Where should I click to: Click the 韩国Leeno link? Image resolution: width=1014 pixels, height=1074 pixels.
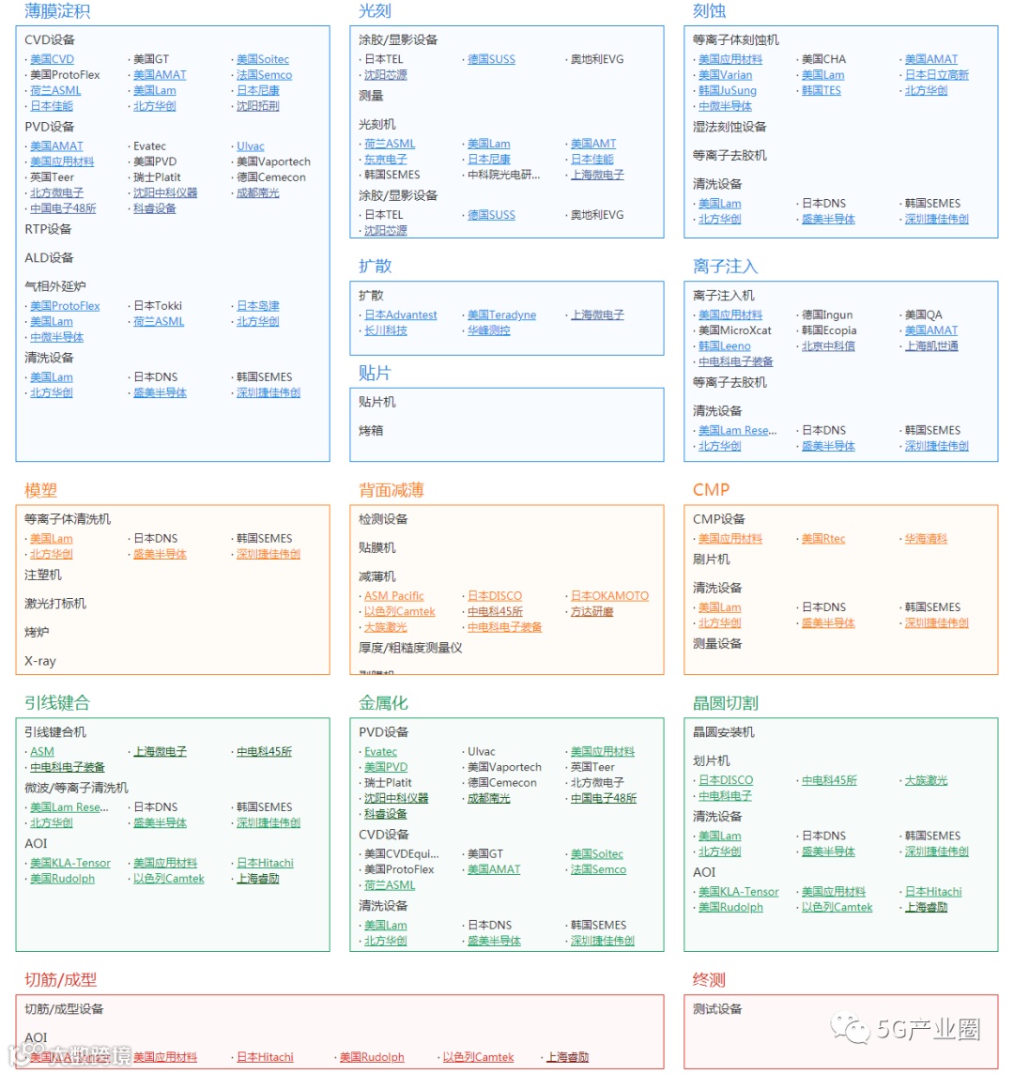click(x=724, y=346)
